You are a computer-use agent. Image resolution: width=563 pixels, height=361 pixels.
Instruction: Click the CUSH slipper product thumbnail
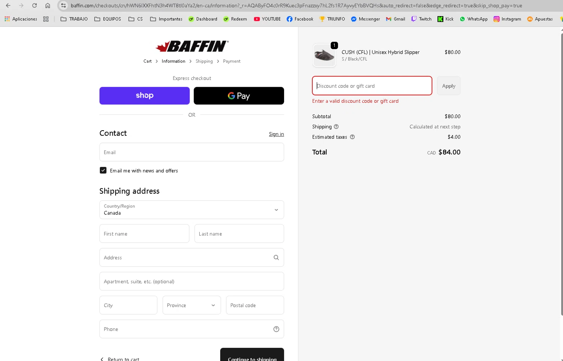pyautogui.click(x=324, y=56)
